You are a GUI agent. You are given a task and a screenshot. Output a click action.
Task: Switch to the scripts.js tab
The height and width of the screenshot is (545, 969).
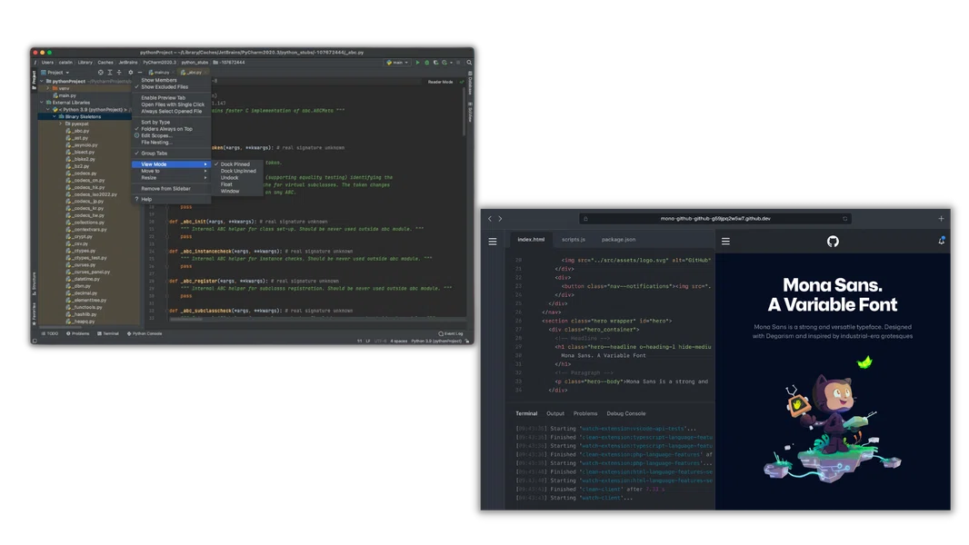(x=573, y=240)
